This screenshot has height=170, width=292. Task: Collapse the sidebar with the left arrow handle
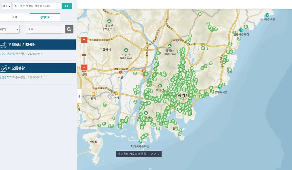point(79,96)
